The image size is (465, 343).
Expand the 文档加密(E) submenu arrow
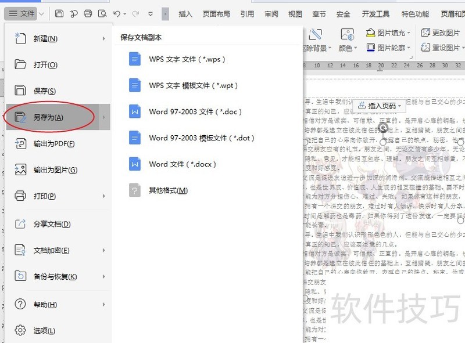(x=104, y=250)
